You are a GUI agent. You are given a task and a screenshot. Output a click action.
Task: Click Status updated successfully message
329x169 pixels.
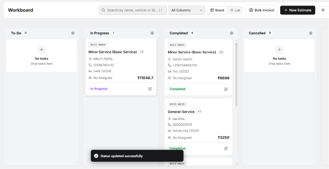pos(122,156)
